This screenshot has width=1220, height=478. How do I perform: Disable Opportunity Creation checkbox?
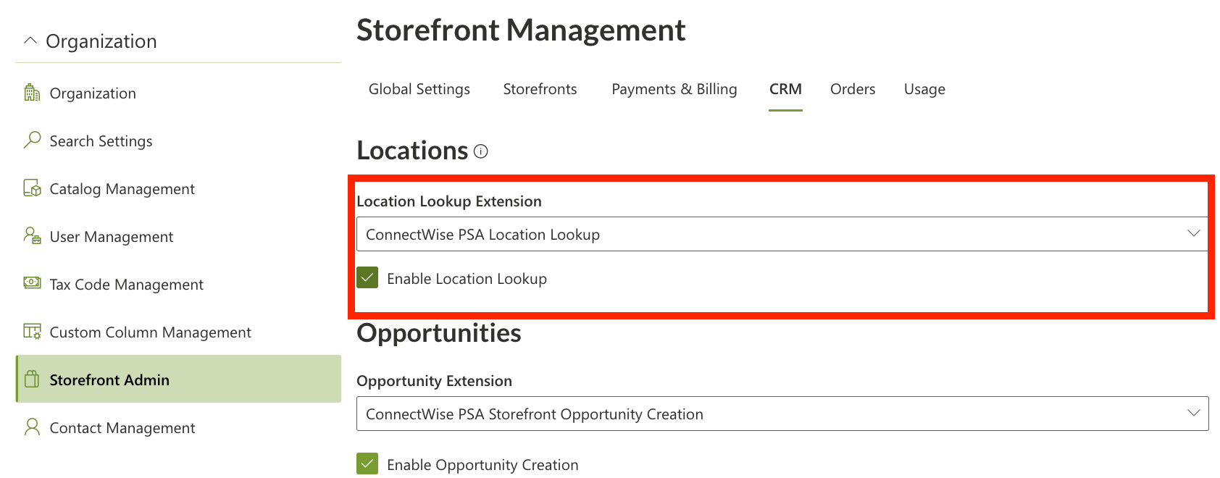(367, 464)
